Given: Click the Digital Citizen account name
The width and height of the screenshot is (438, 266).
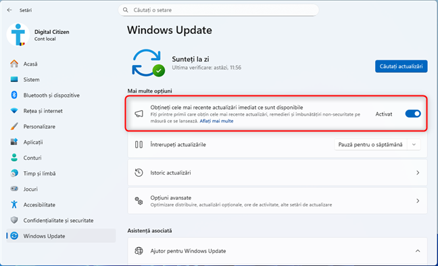Looking at the screenshot, I should 51,32.
